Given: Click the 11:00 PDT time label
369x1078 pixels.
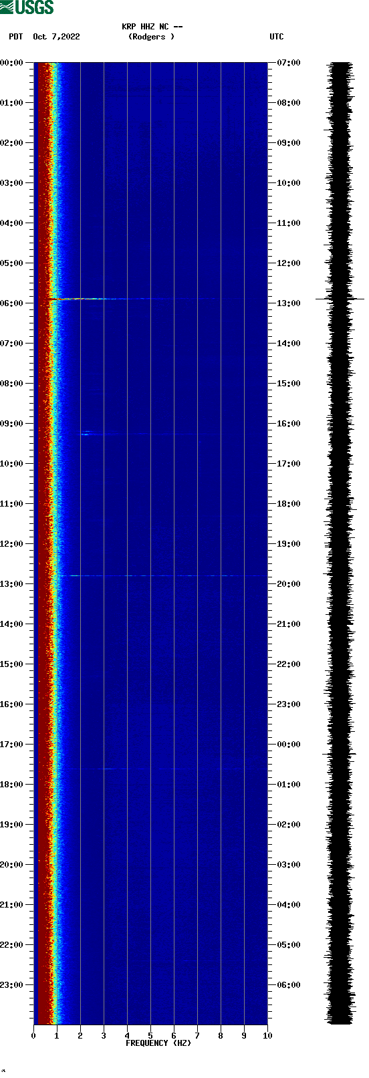Looking at the screenshot, I should point(12,504).
